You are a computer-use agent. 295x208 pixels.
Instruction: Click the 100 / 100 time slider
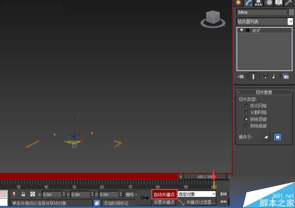click(205, 177)
